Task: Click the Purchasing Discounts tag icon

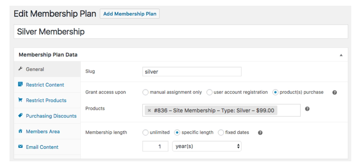Action: tap(21, 115)
